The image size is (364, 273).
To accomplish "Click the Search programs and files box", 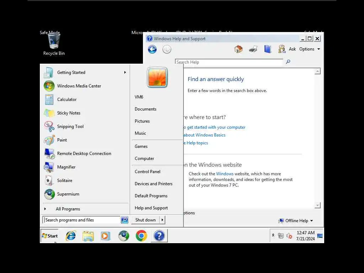I will click(x=81, y=220).
